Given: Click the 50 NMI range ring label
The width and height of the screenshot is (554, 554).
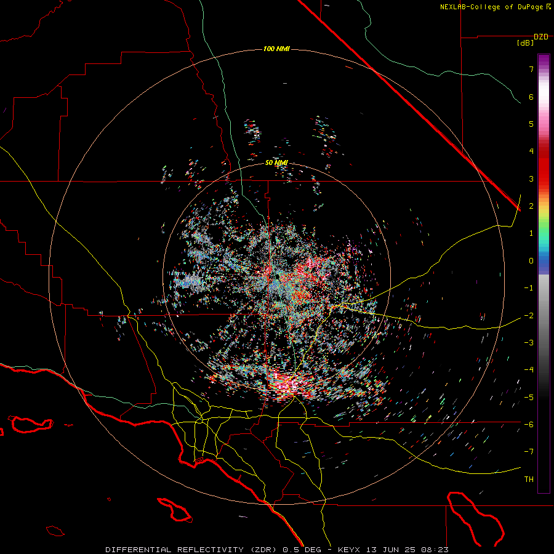Looking at the screenshot, I should coord(276,163).
